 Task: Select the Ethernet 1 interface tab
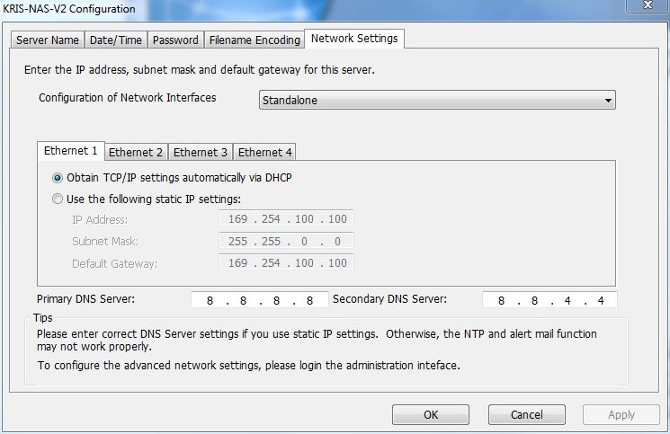[71, 151]
